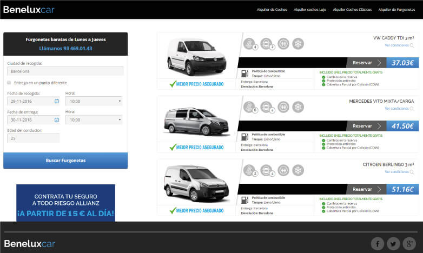Open Twitter icon in footer
This screenshot has height=253, width=423.
pos(393,244)
